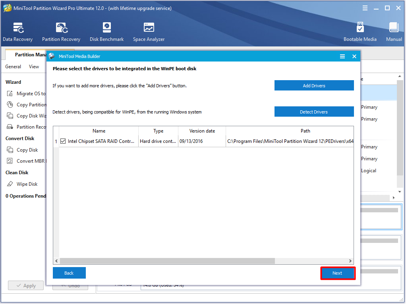Open the General menu
Screen dimensions: 406x304
coord(13,67)
